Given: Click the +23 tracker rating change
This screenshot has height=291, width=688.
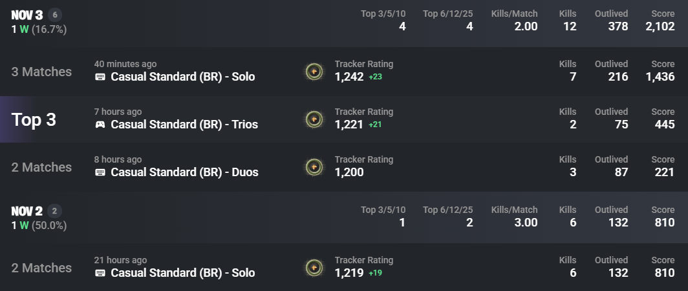Looking at the screenshot, I should click(376, 77).
